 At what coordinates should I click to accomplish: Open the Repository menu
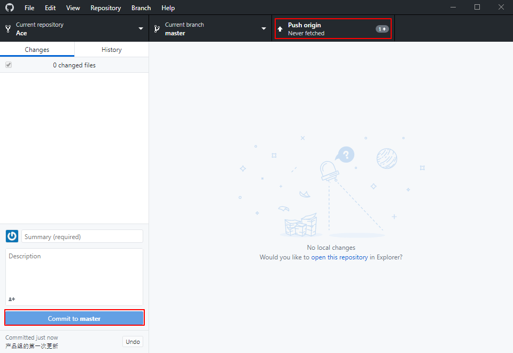click(x=105, y=8)
